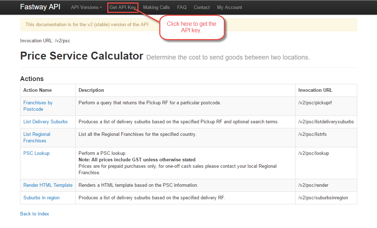The width and height of the screenshot is (377, 228).
Task: Click the 'returns the Pickup RF' description
Action: pyautogui.click(x=150, y=103)
